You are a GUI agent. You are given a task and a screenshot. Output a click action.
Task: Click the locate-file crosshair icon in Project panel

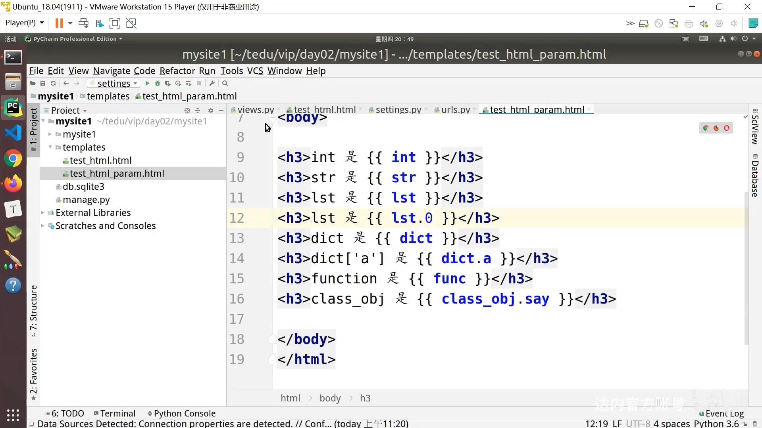click(x=187, y=111)
